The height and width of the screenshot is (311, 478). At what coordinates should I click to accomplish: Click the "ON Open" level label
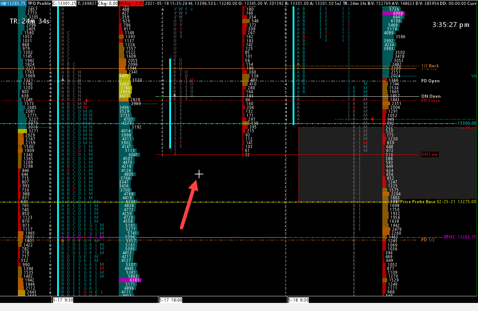coord(431,96)
